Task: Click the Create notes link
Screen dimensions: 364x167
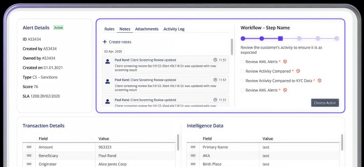Action: coord(120,42)
